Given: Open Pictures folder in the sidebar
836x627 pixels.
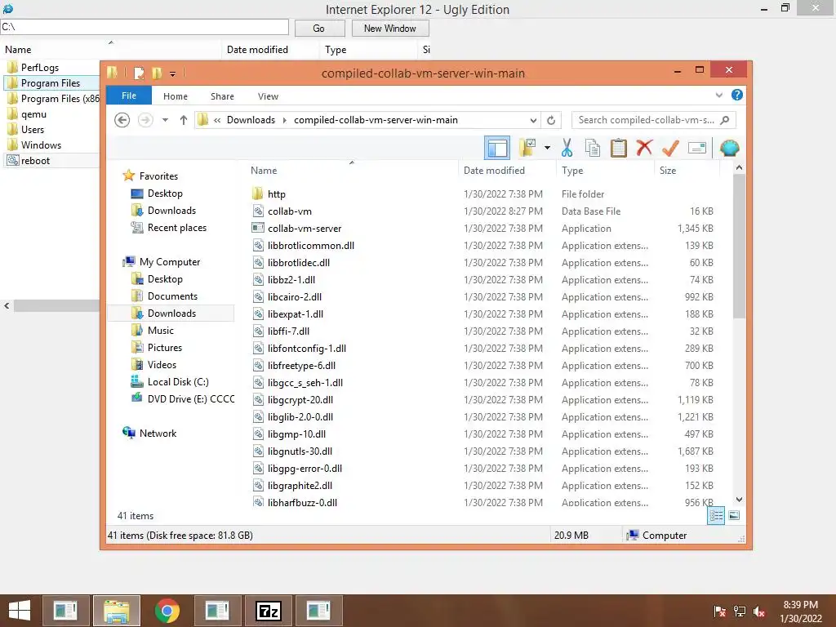Looking at the screenshot, I should [x=165, y=348].
